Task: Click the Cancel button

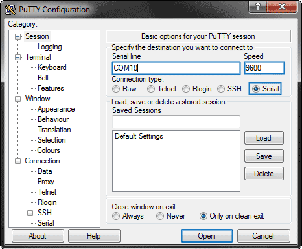Action: click(263, 236)
